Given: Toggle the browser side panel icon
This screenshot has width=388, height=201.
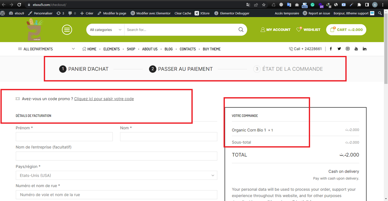Looking at the screenshot, I should (367, 5).
